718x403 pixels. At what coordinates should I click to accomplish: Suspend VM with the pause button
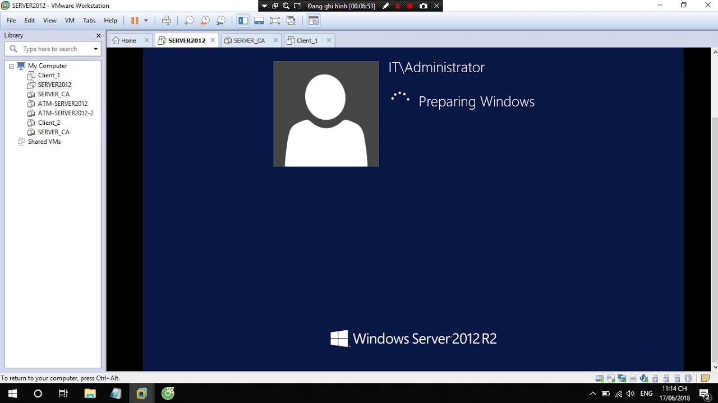coord(135,21)
